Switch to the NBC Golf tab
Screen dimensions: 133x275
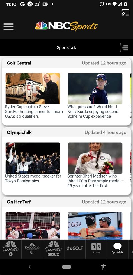click(75, 249)
